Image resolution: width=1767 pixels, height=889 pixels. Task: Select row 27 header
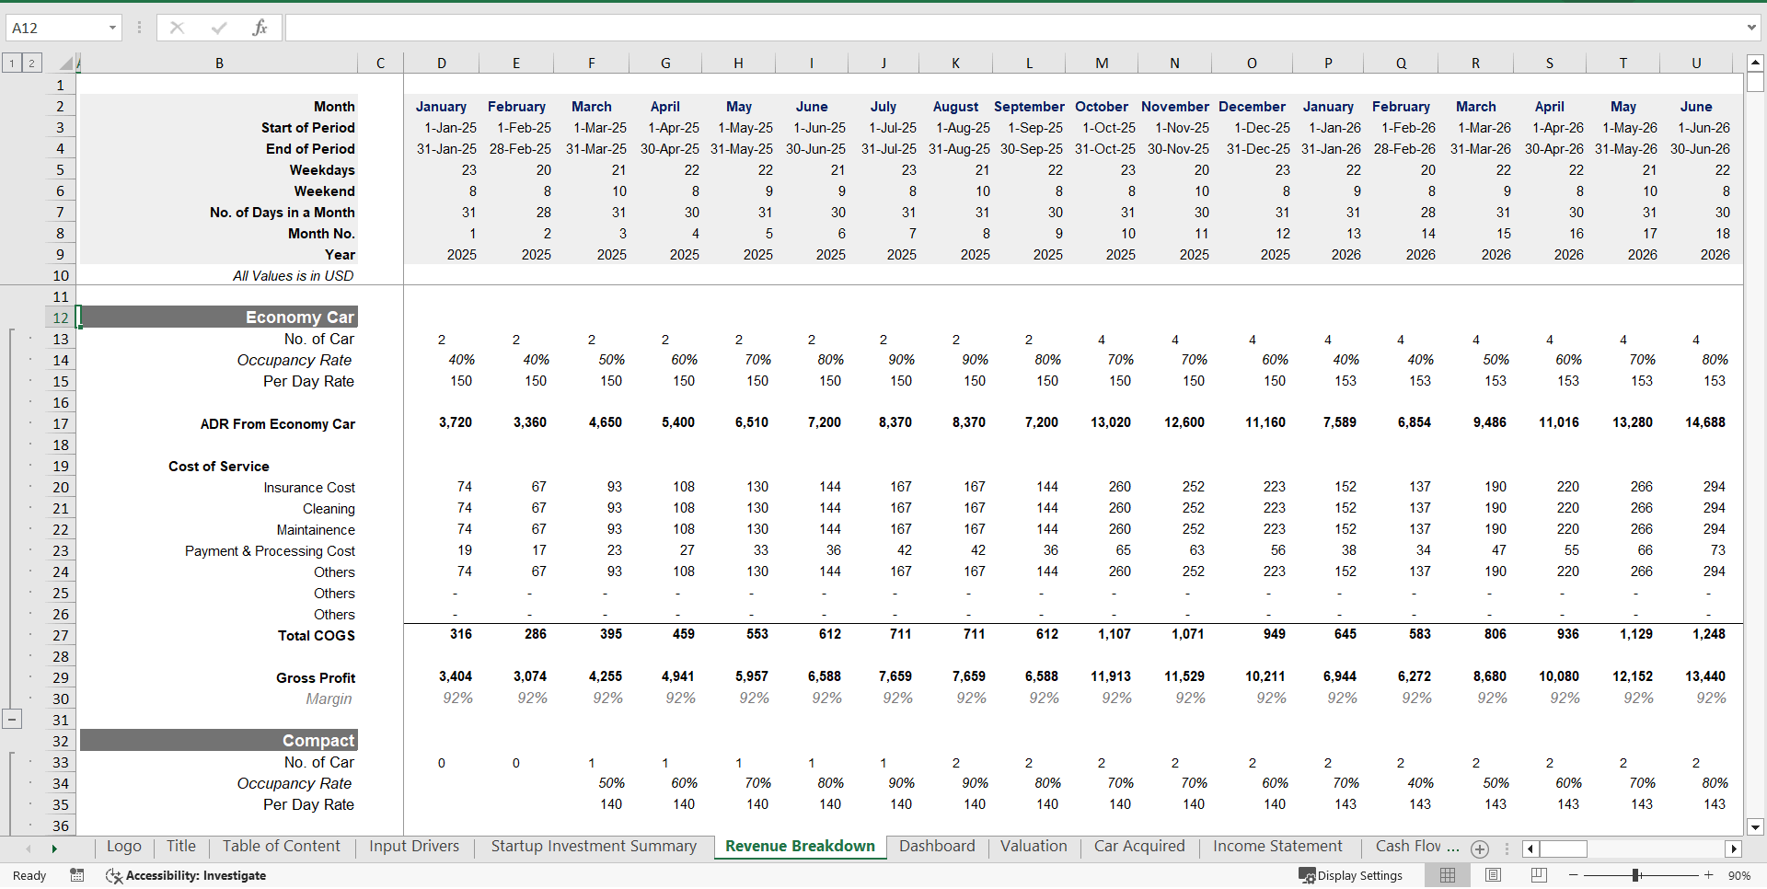coord(60,635)
